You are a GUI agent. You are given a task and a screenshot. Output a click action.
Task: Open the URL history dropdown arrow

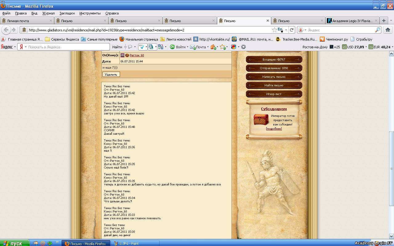click(x=286, y=30)
